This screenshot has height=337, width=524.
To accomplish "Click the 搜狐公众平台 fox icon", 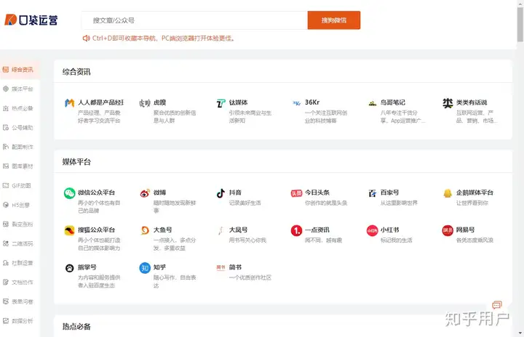I will click(70, 230).
